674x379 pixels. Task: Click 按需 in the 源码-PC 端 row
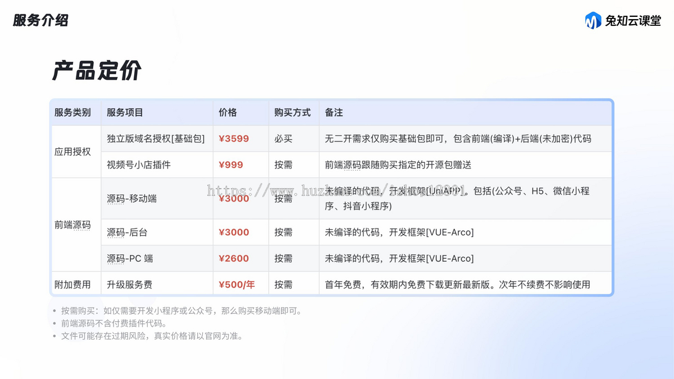(283, 258)
